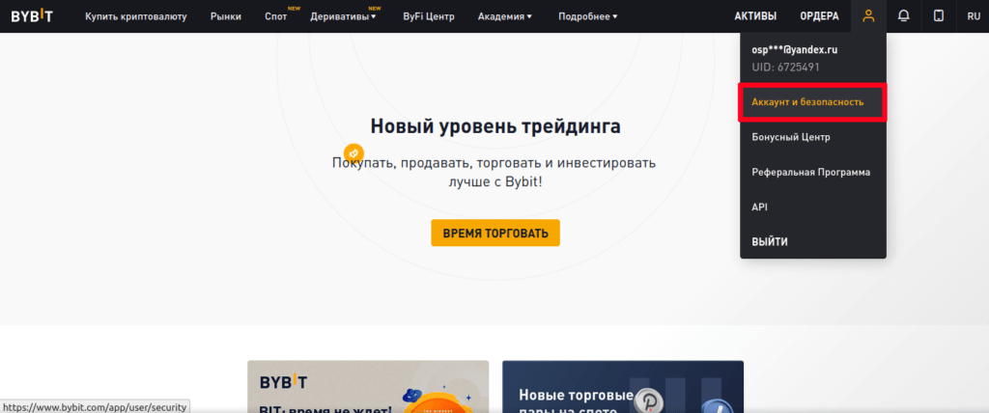The width and height of the screenshot is (989, 413).
Task: Open АКТИВЫ in the header
Action: [x=754, y=16]
